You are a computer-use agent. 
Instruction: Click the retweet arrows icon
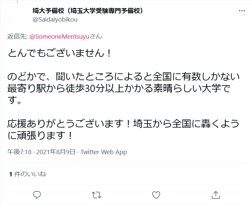(x=96, y=195)
